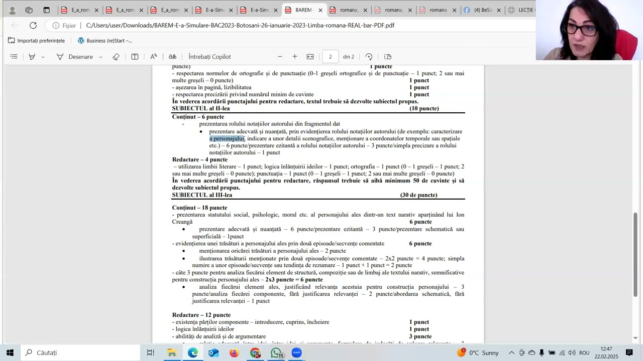643x361 pixels.
Task: Change the ROU keyboard language
Action: pos(584,352)
